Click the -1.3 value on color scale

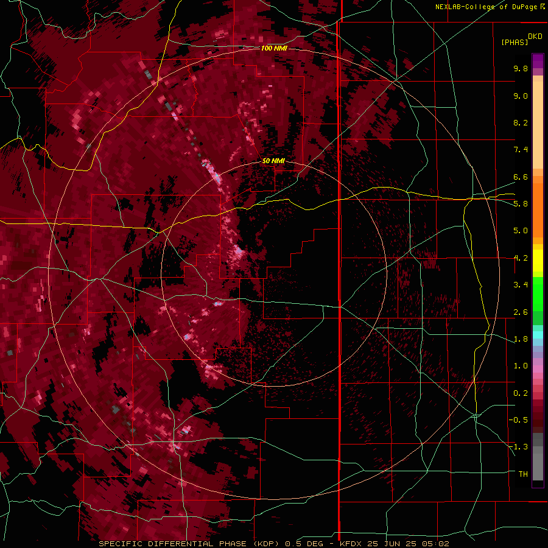click(x=518, y=447)
